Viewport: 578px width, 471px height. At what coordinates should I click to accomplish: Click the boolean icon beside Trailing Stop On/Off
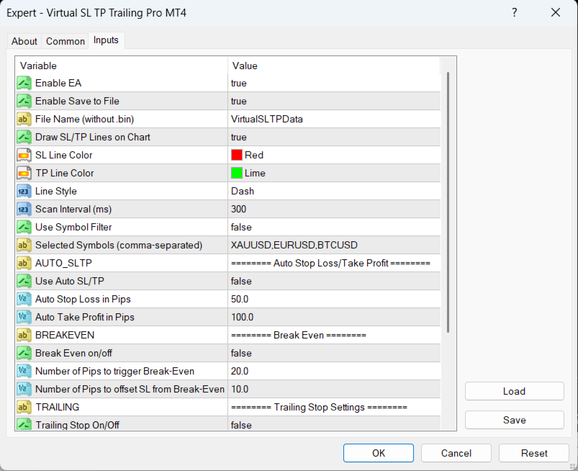[24, 424]
